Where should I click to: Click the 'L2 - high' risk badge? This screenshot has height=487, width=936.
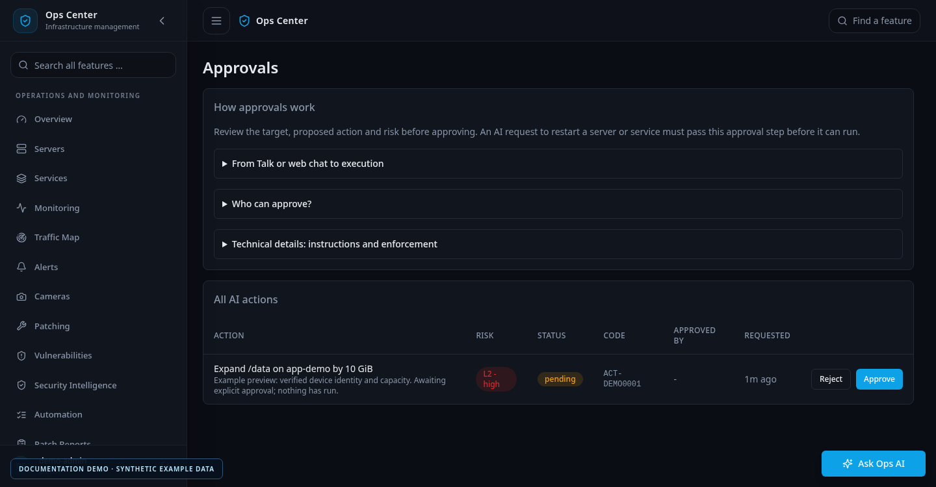[x=496, y=379]
